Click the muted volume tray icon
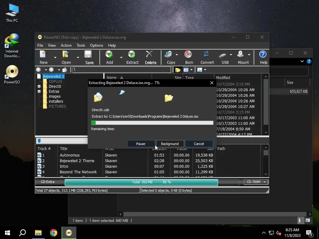 (x=279, y=233)
